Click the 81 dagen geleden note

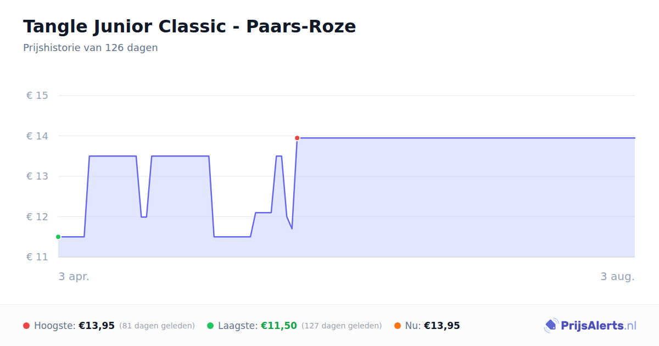tap(157, 326)
